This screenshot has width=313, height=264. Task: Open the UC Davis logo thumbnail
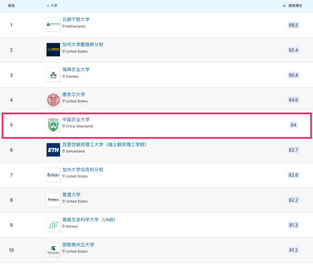[53, 49]
